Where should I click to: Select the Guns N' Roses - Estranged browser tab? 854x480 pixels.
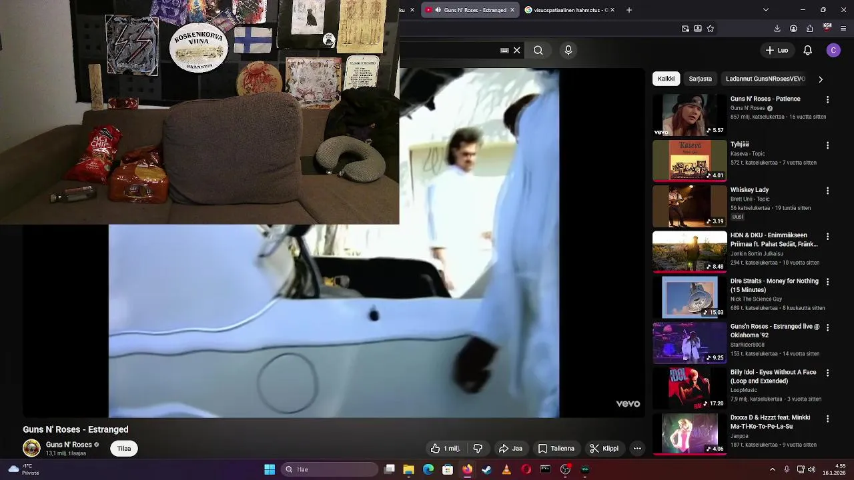coord(471,10)
